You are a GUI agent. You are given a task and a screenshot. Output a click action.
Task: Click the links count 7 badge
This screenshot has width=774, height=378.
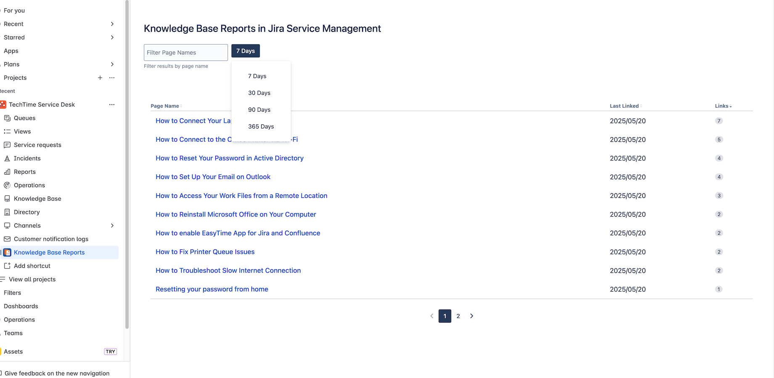click(719, 121)
